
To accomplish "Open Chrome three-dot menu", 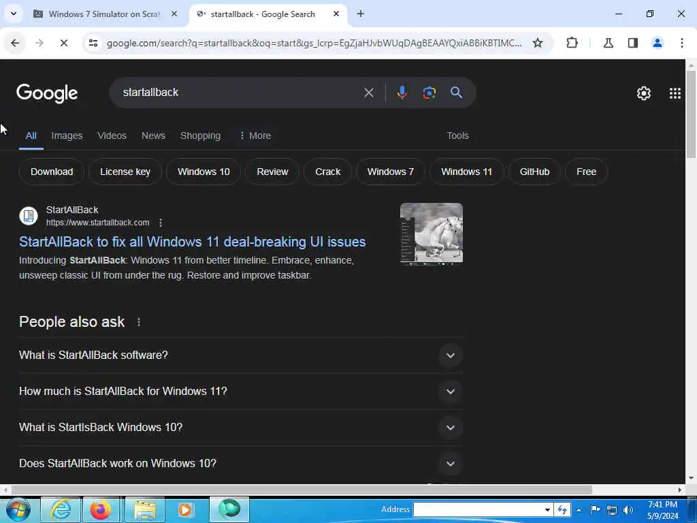I will pyautogui.click(x=681, y=43).
